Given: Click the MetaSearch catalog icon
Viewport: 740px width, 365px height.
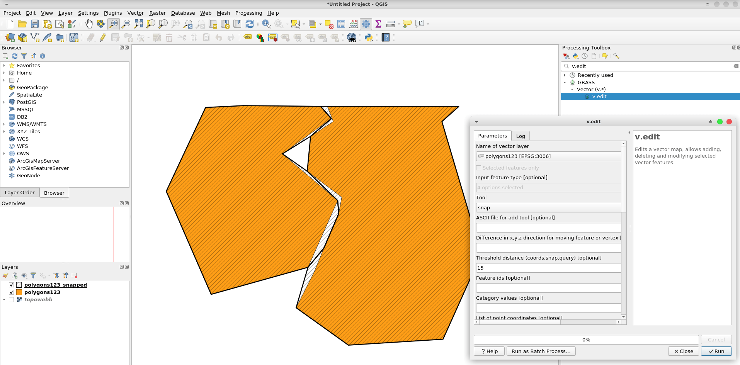Looking at the screenshot, I should point(352,37).
